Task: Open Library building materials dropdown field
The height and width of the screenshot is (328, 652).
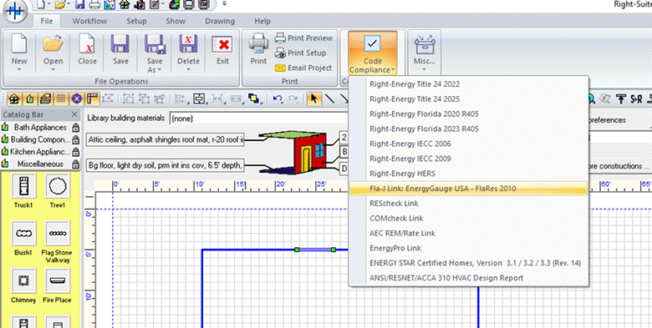Action: pos(260,119)
